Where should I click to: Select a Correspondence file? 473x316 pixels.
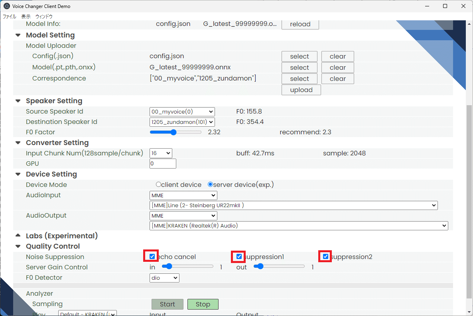(x=300, y=79)
